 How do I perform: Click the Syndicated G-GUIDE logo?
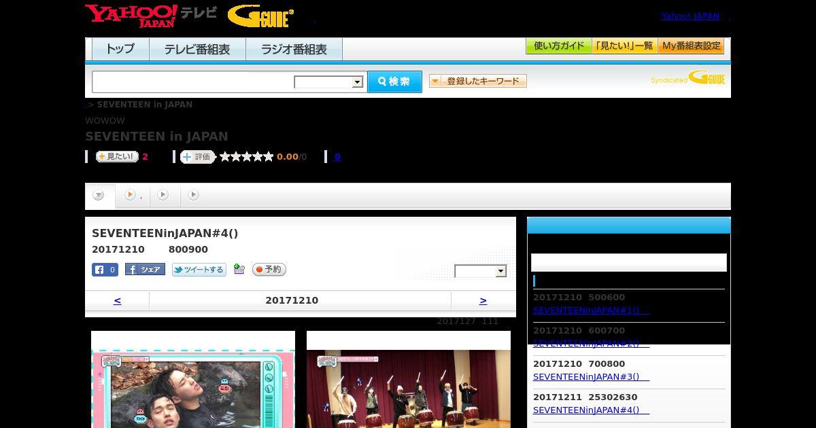point(687,78)
